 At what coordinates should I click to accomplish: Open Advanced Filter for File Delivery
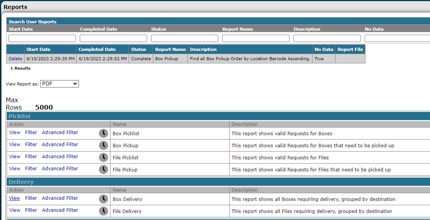tap(60, 210)
